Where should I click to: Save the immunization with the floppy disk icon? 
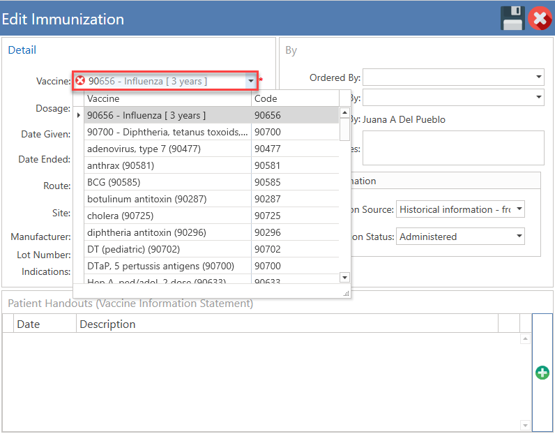(512, 18)
